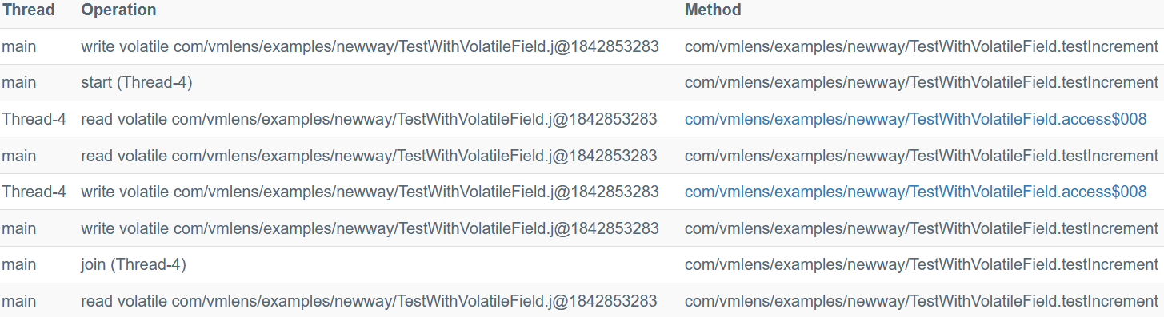The image size is (1164, 317).
Task: Click main thread cell in the start (Thread-4) row
Action: click(x=19, y=82)
